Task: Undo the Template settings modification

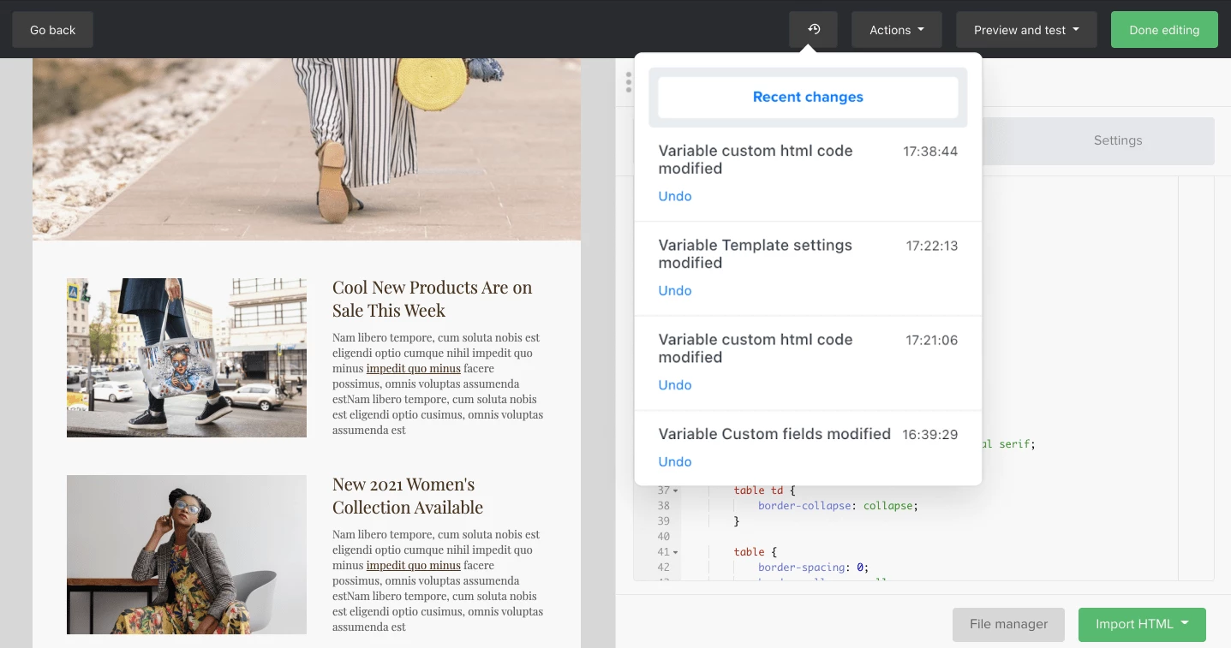Action: pos(674,290)
